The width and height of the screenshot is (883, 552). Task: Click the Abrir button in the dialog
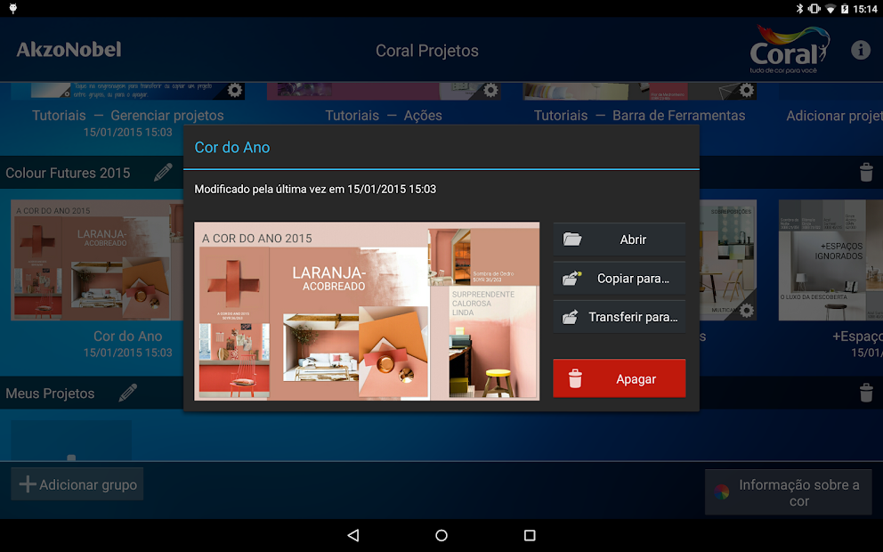(619, 239)
